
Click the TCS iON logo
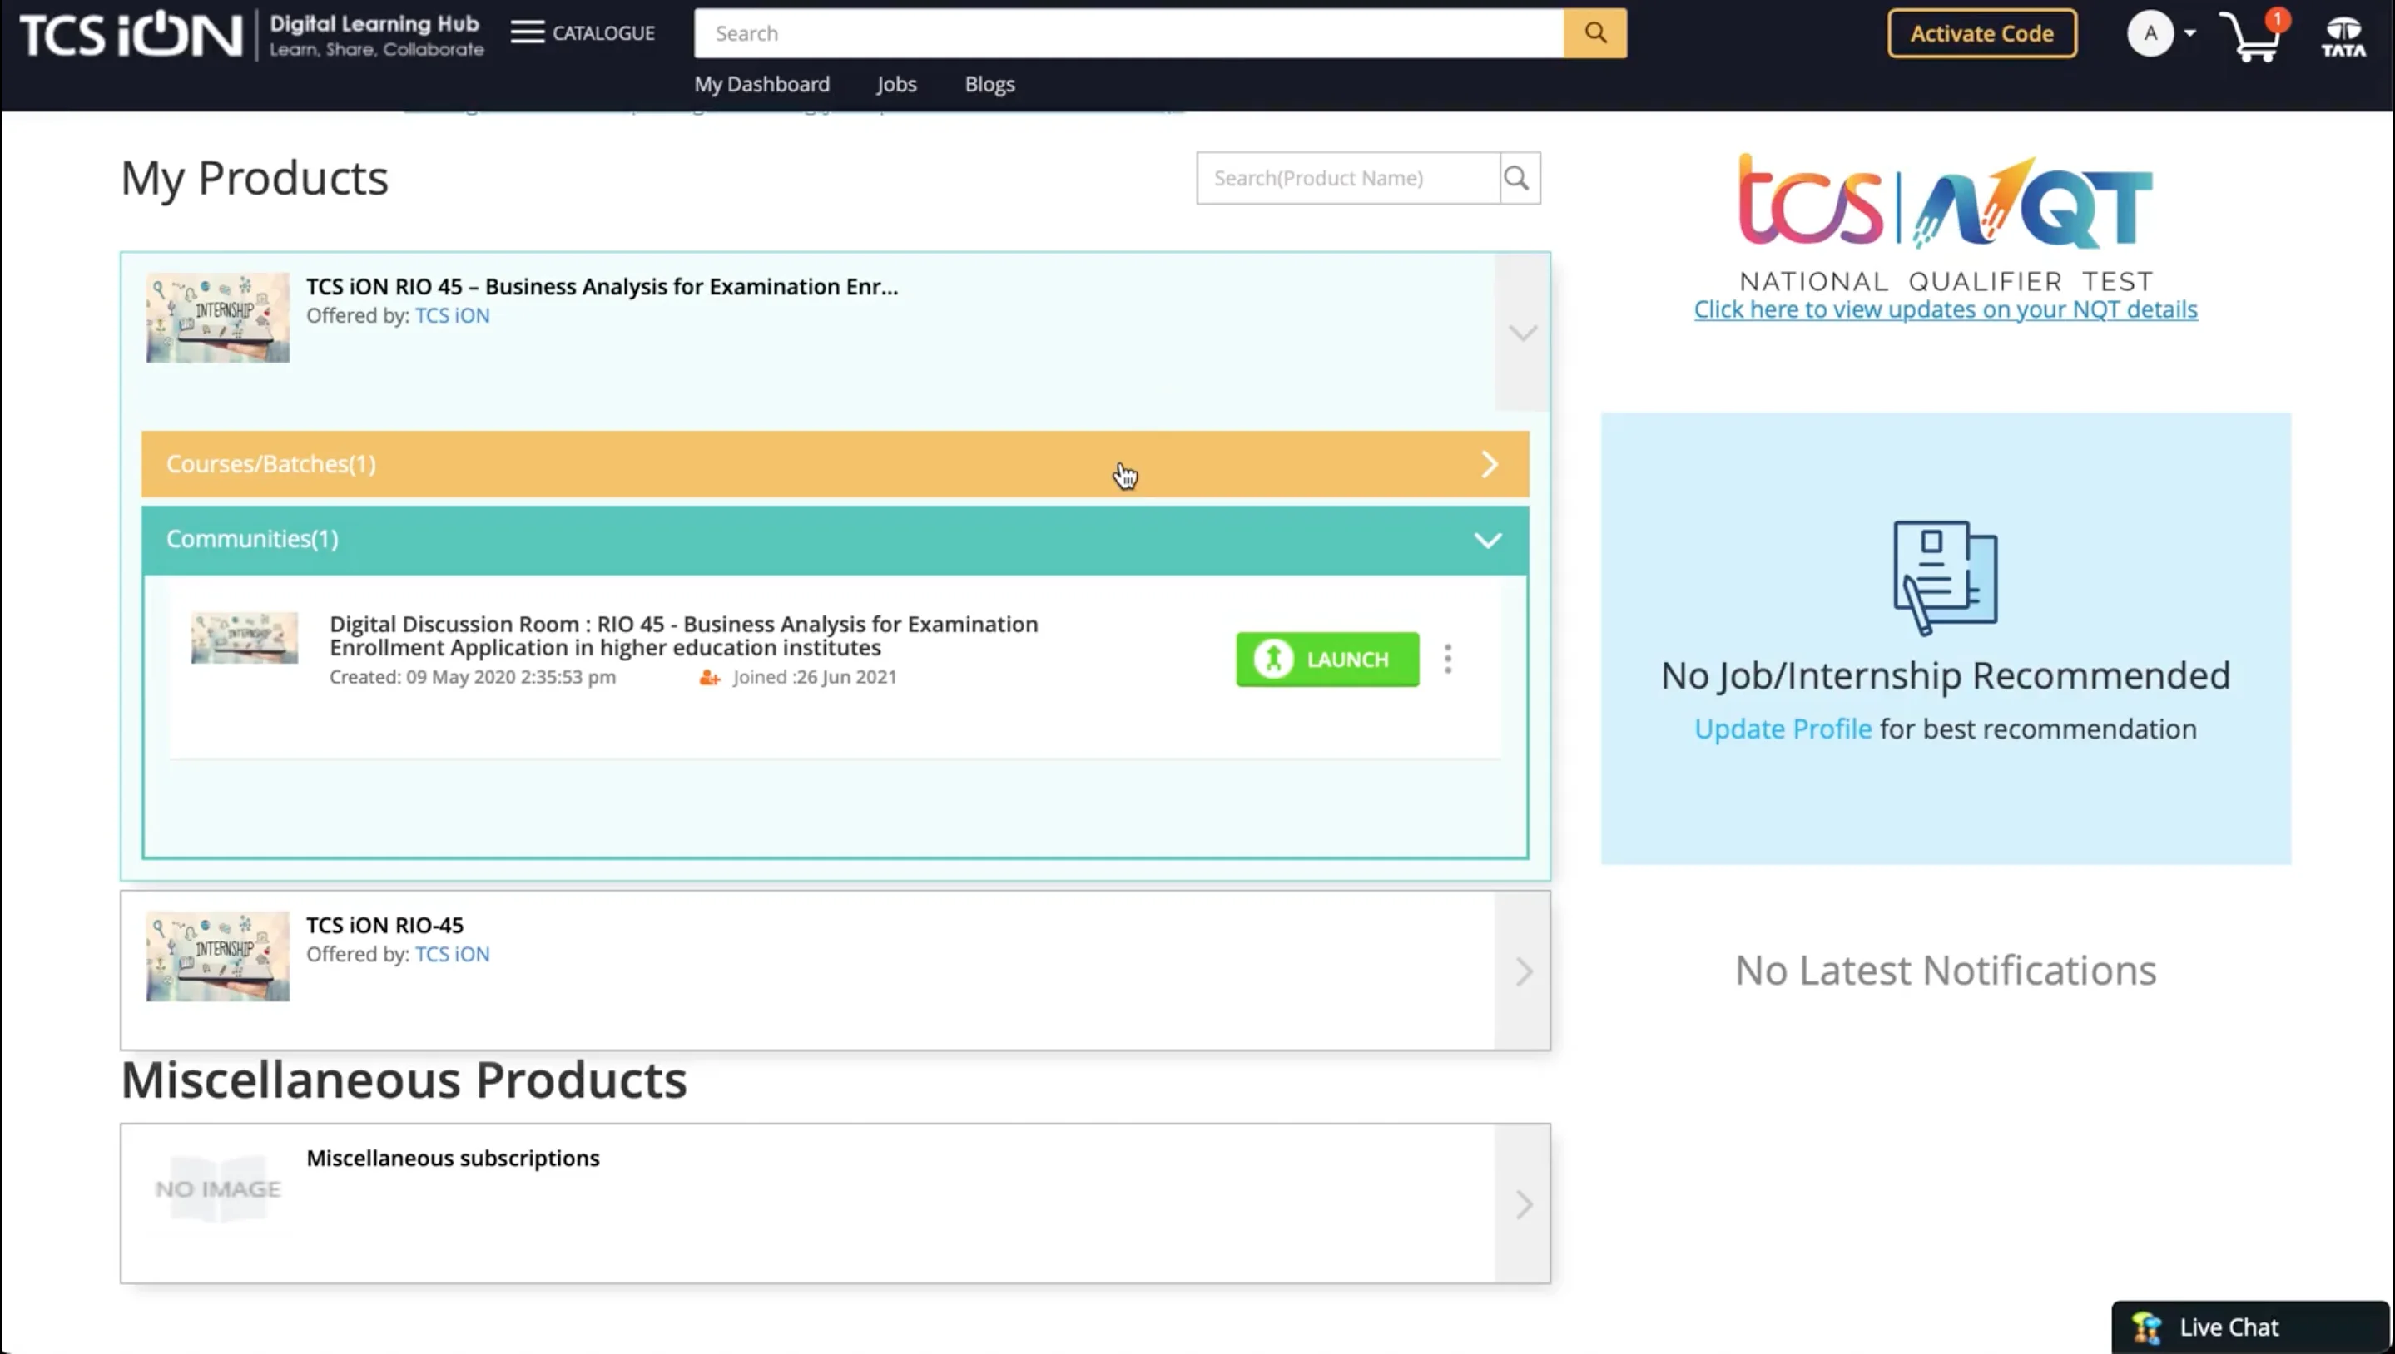131,35
